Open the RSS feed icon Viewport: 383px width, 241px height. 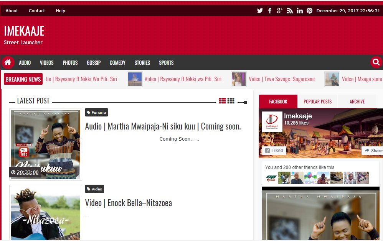click(x=290, y=10)
